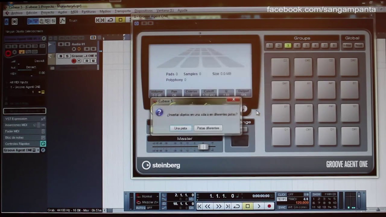The width and height of the screenshot is (386, 217).
Task: Click the transport Go to End button
Action: [228, 206]
